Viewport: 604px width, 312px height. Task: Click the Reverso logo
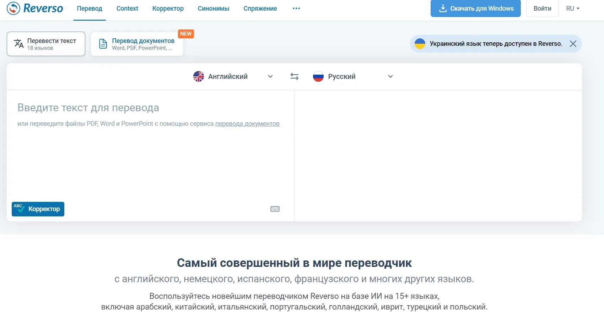[35, 8]
